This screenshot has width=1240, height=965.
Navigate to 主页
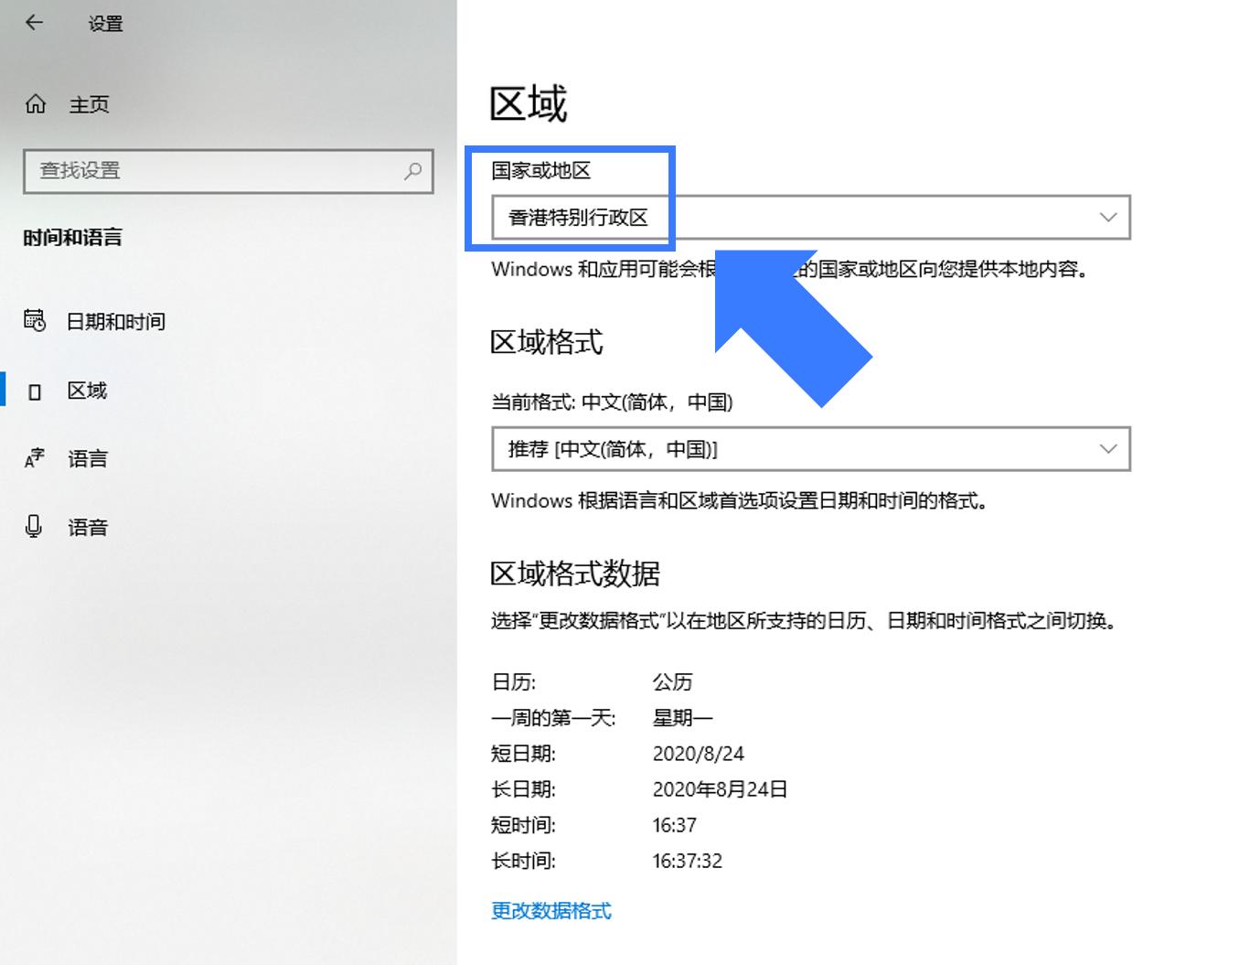(x=91, y=103)
